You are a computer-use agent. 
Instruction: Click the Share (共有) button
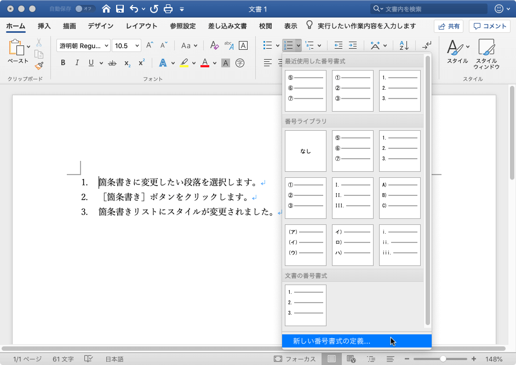point(449,26)
